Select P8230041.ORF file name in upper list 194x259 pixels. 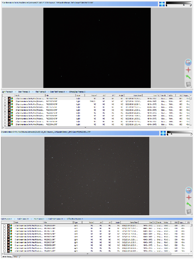[52, 124]
